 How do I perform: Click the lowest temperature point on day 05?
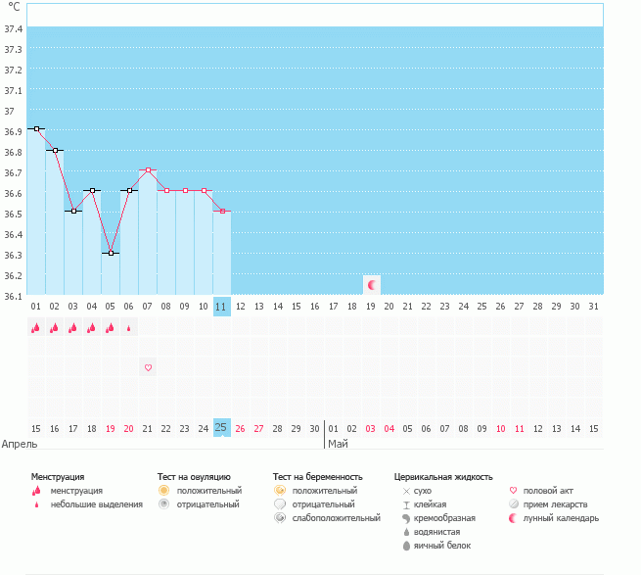pyautogui.click(x=111, y=253)
